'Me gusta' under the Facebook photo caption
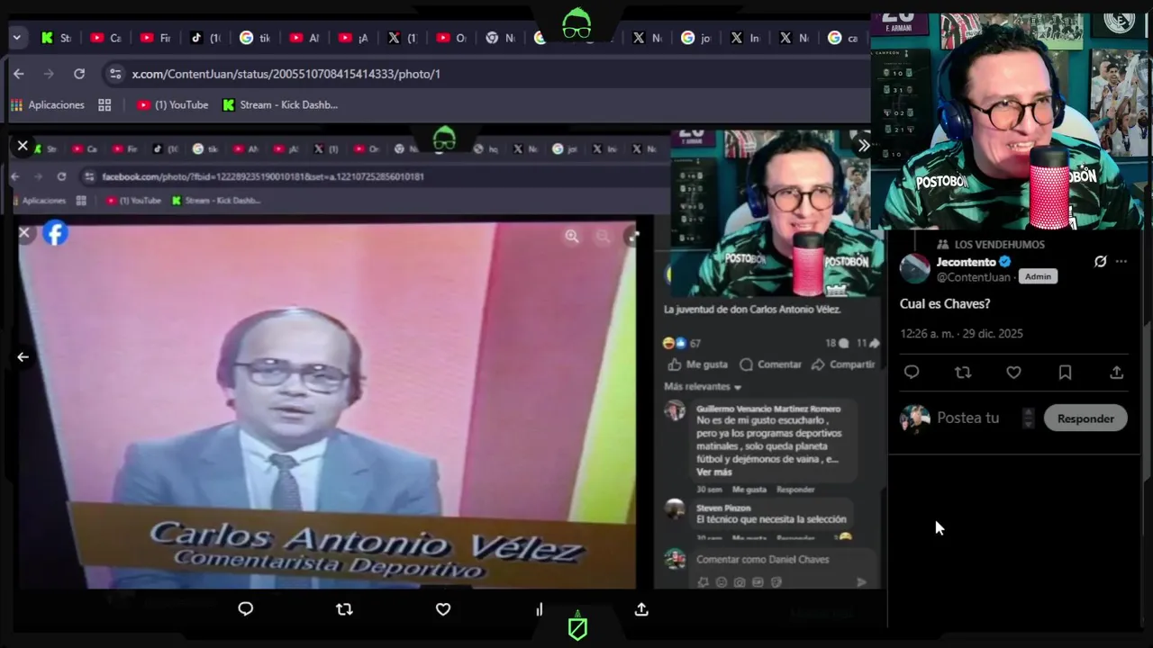 (x=698, y=364)
